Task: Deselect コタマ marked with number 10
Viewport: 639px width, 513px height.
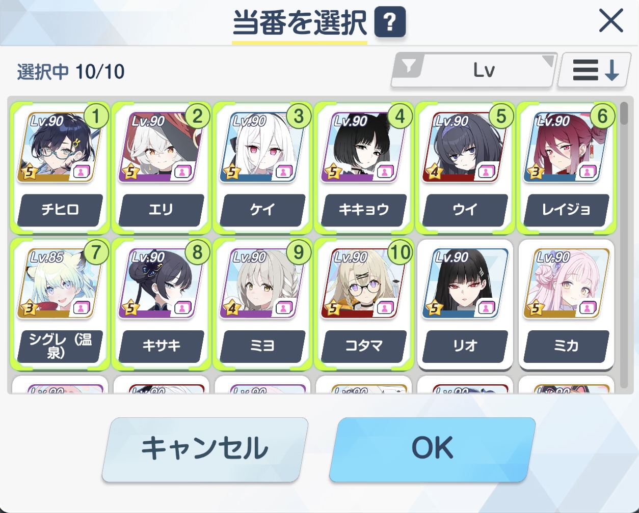Action: 363,304
